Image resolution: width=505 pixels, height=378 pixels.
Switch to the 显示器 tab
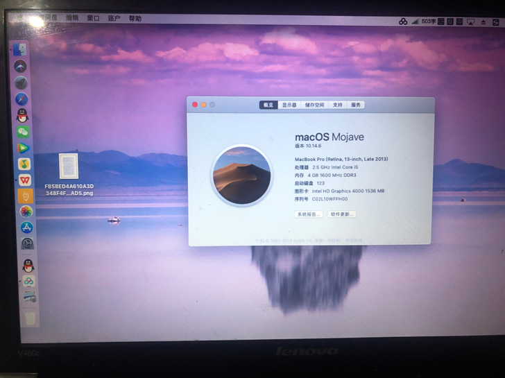click(x=289, y=105)
